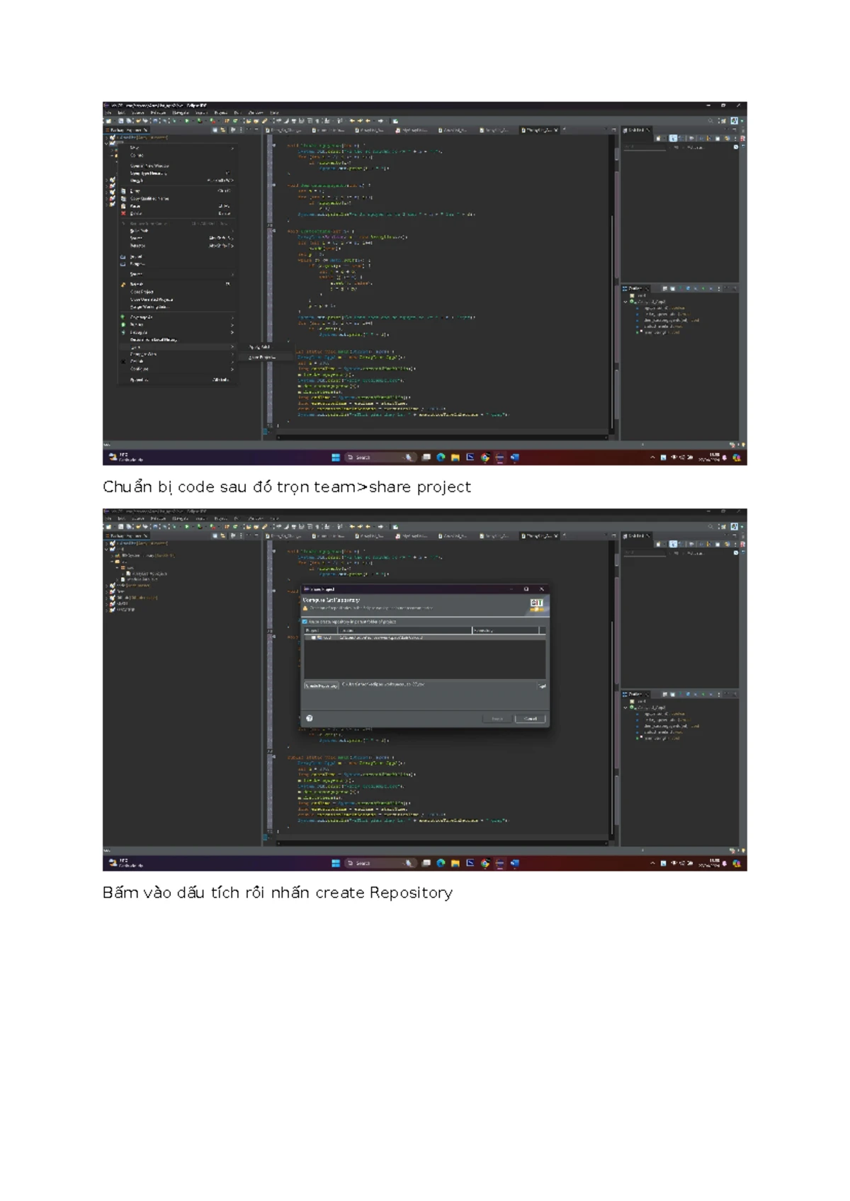Open Microsoft Edge from the upper screenshot's taskbar
This screenshot has height=1201, width=850.
(x=441, y=457)
